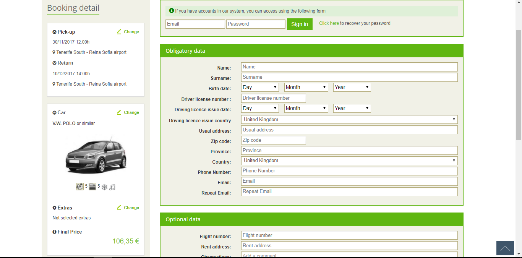Focus the Flight number input field
522x258 pixels.
(349, 235)
